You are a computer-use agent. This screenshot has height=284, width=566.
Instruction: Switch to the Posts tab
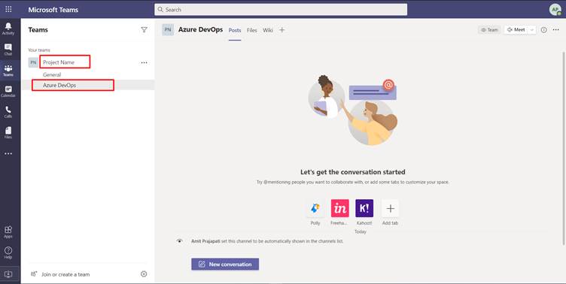pos(235,30)
